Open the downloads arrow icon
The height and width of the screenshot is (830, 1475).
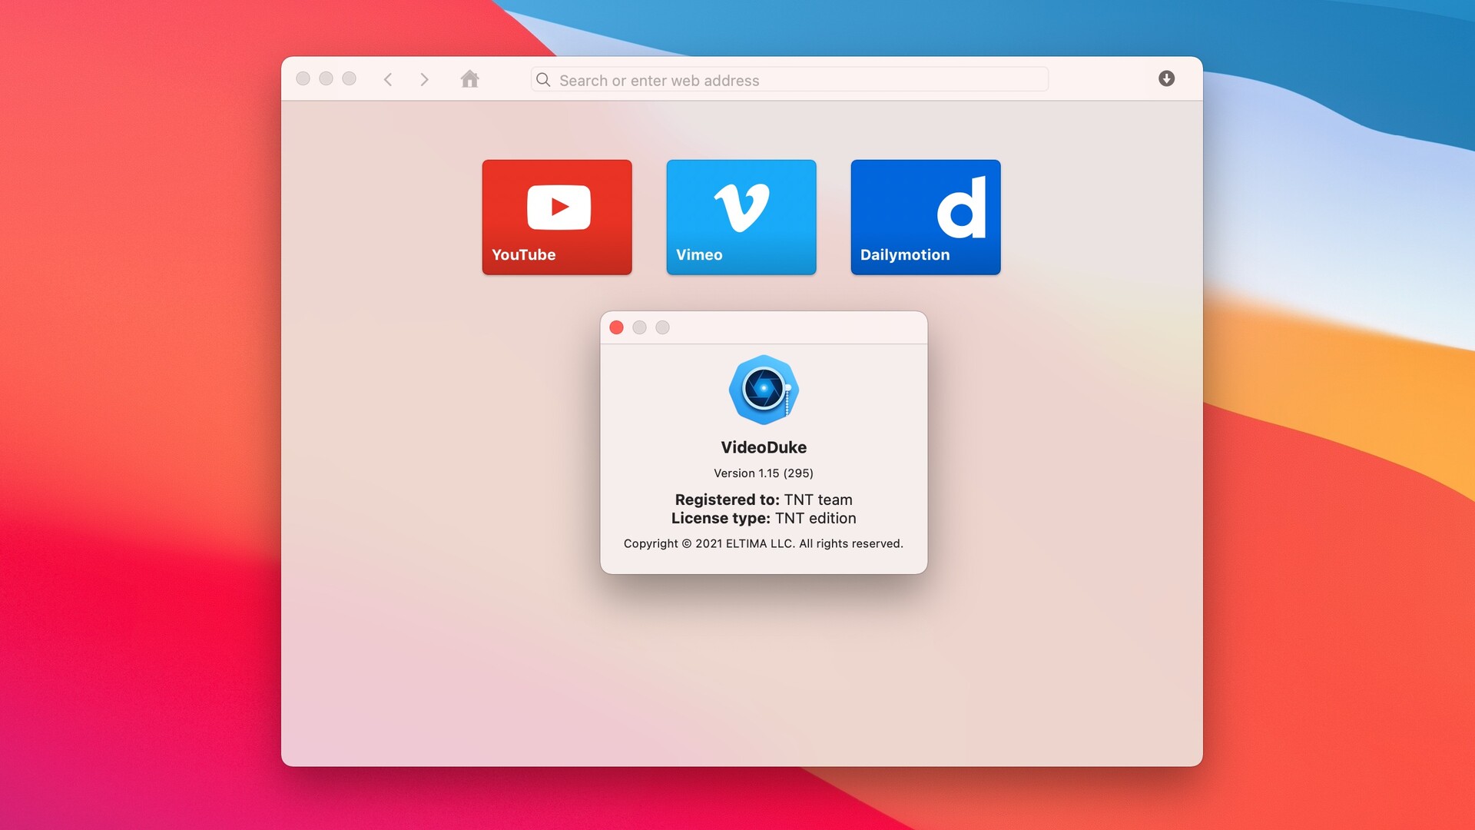(1166, 78)
